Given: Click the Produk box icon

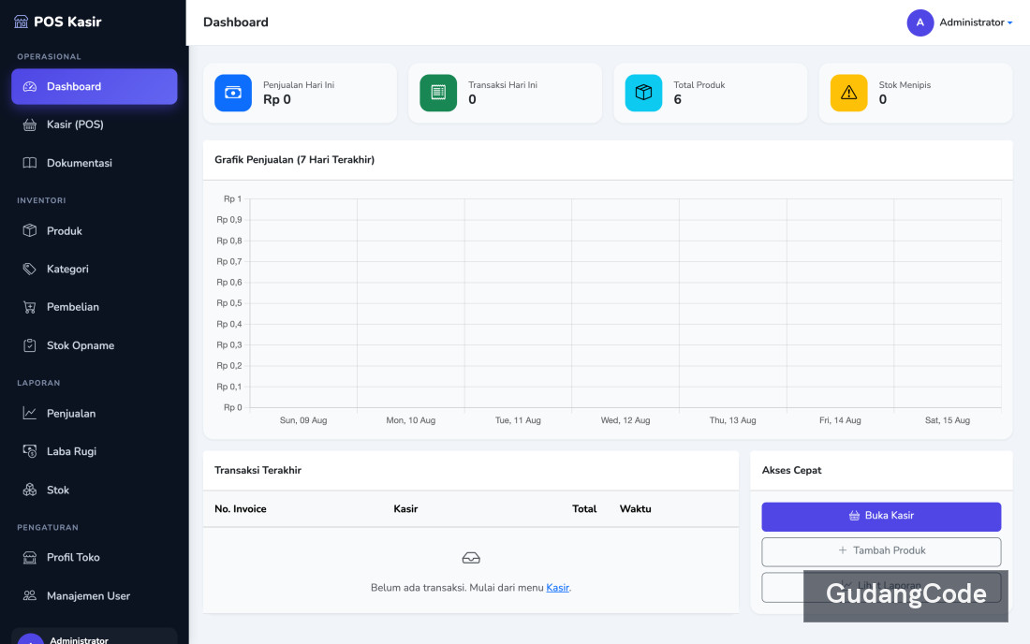Looking at the screenshot, I should 30,230.
